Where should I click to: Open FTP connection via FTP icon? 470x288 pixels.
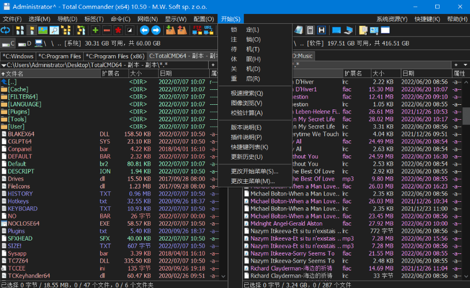tap(197, 30)
